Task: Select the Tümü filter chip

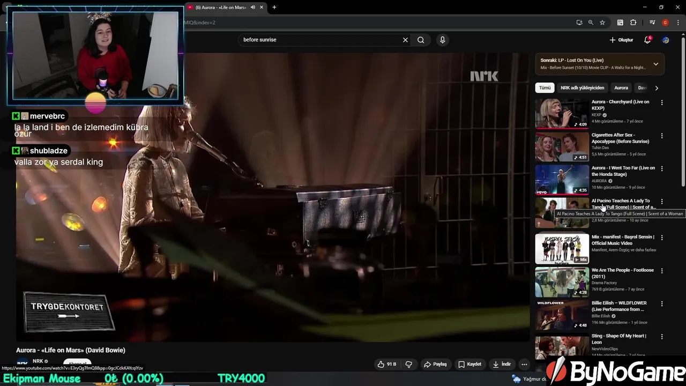Action: pyautogui.click(x=545, y=88)
